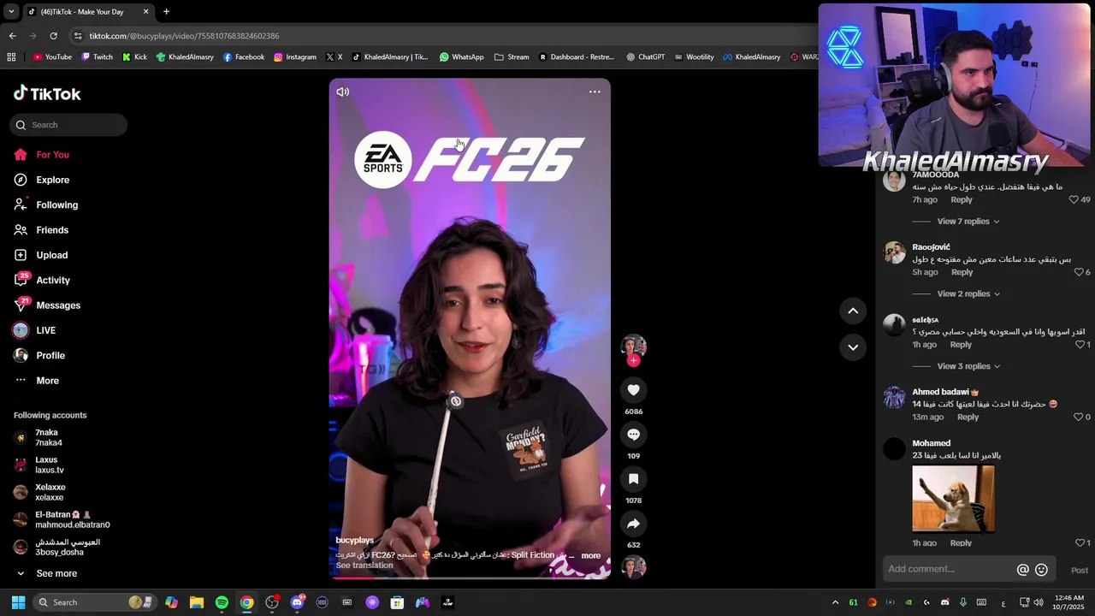Expand See more following accounts
This screenshot has width=1095, height=616.
pyautogui.click(x=47, y=573)
